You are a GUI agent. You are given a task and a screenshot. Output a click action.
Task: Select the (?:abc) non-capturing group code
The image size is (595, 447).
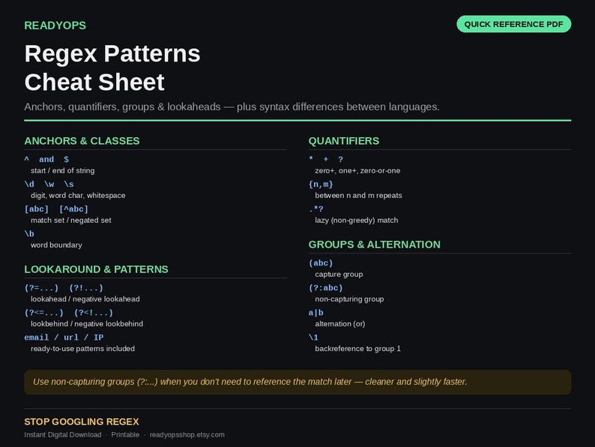(x=325, y=288)
